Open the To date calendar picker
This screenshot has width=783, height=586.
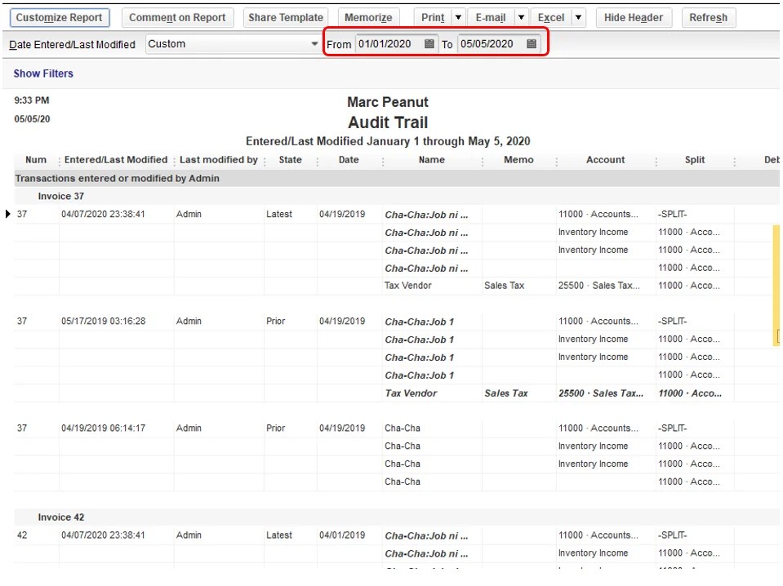click(x=532, y=44)
